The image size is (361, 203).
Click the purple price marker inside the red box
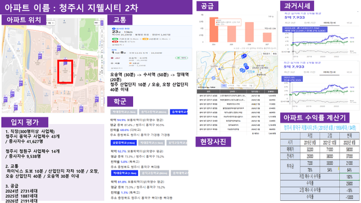coord(65,63)
